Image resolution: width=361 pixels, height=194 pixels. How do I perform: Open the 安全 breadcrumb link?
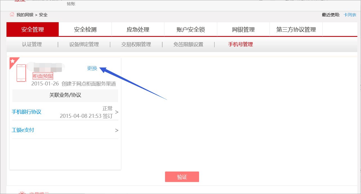point(43,15)
